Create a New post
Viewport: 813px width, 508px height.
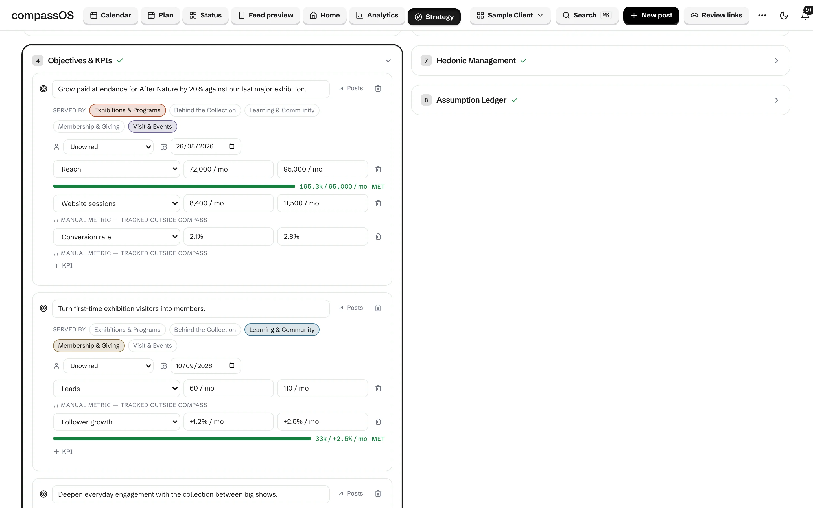coord(651,16)
